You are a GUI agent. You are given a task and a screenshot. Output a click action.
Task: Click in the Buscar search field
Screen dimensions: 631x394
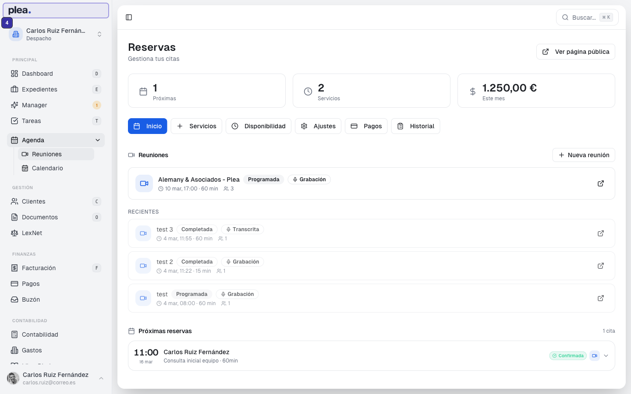point(587,18)
